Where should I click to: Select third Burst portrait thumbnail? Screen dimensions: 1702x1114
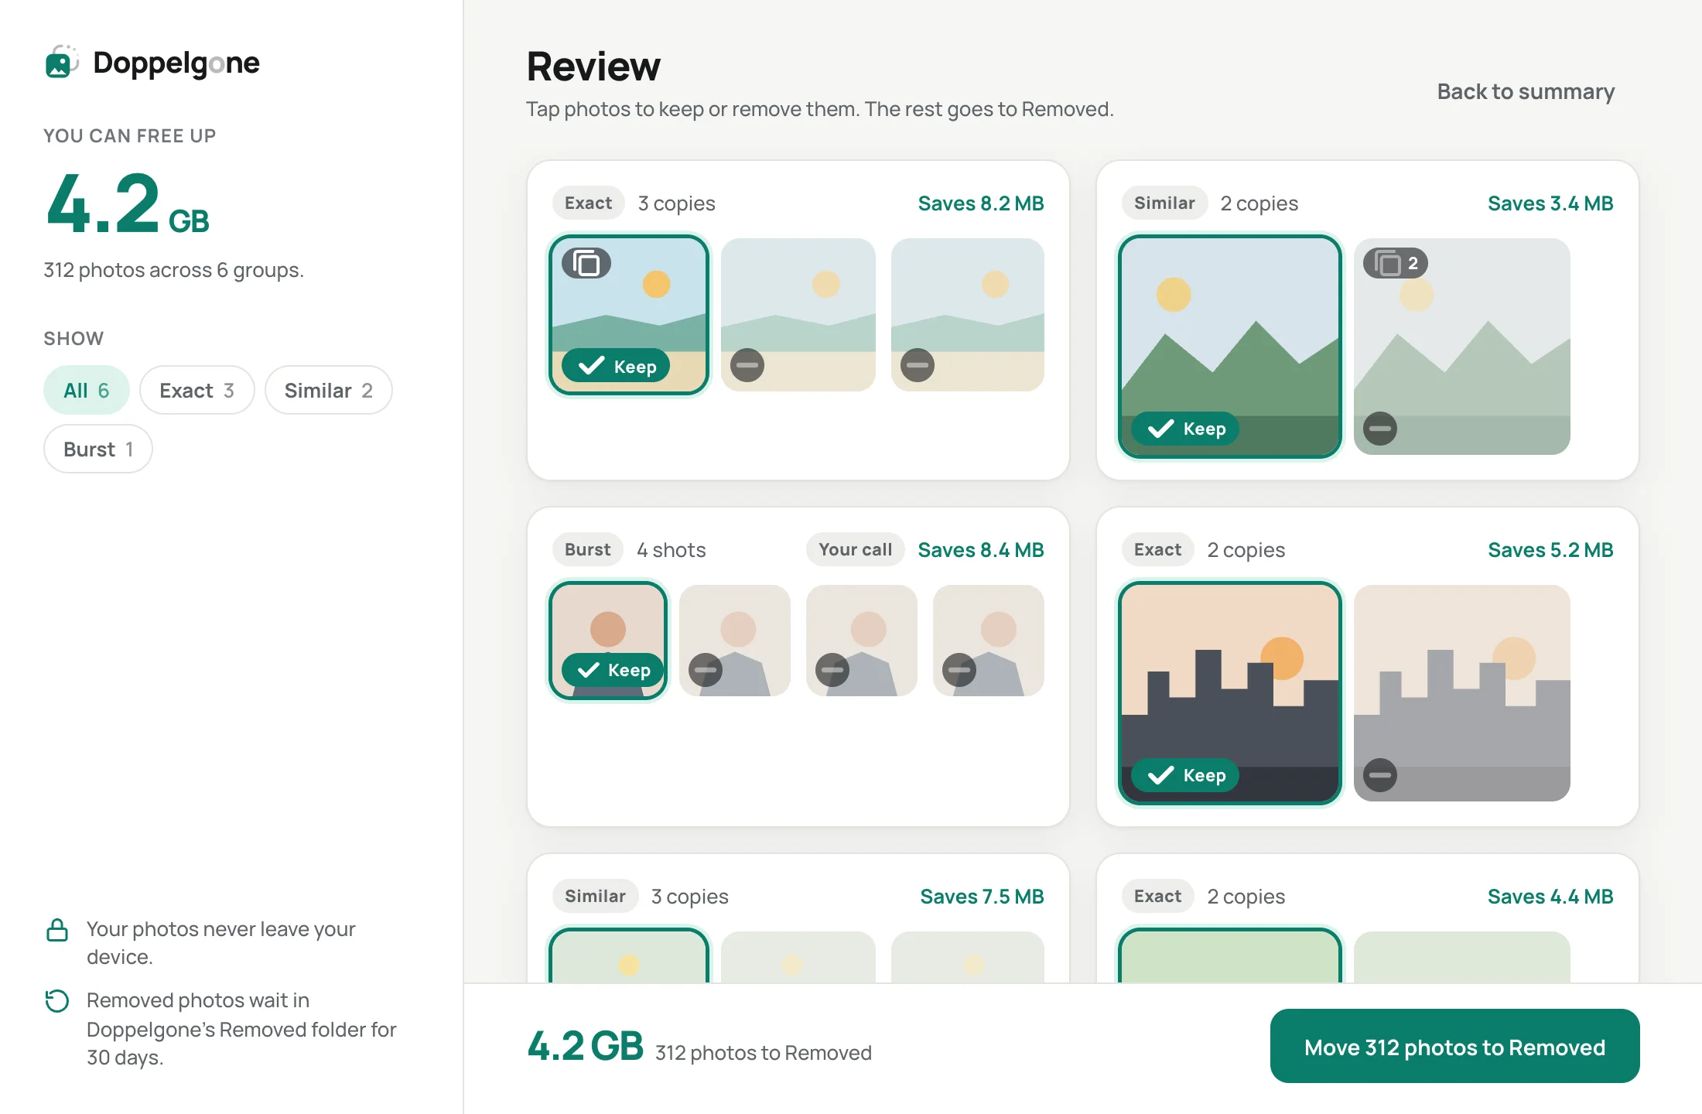[862, 641]
